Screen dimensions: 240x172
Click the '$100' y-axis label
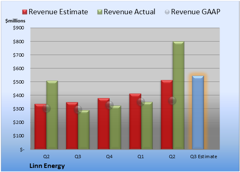click(x=18, y=136)
